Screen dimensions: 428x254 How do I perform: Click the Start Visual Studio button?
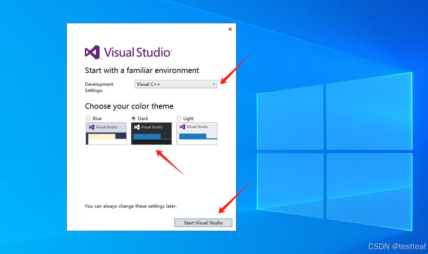point(203,223)
